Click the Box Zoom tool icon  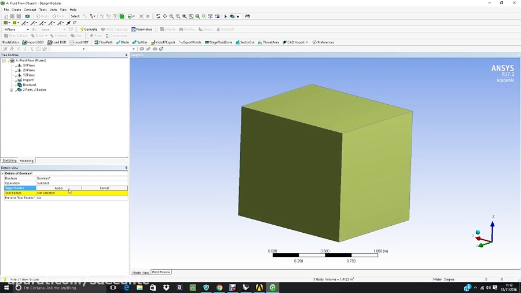click(191, 16)
